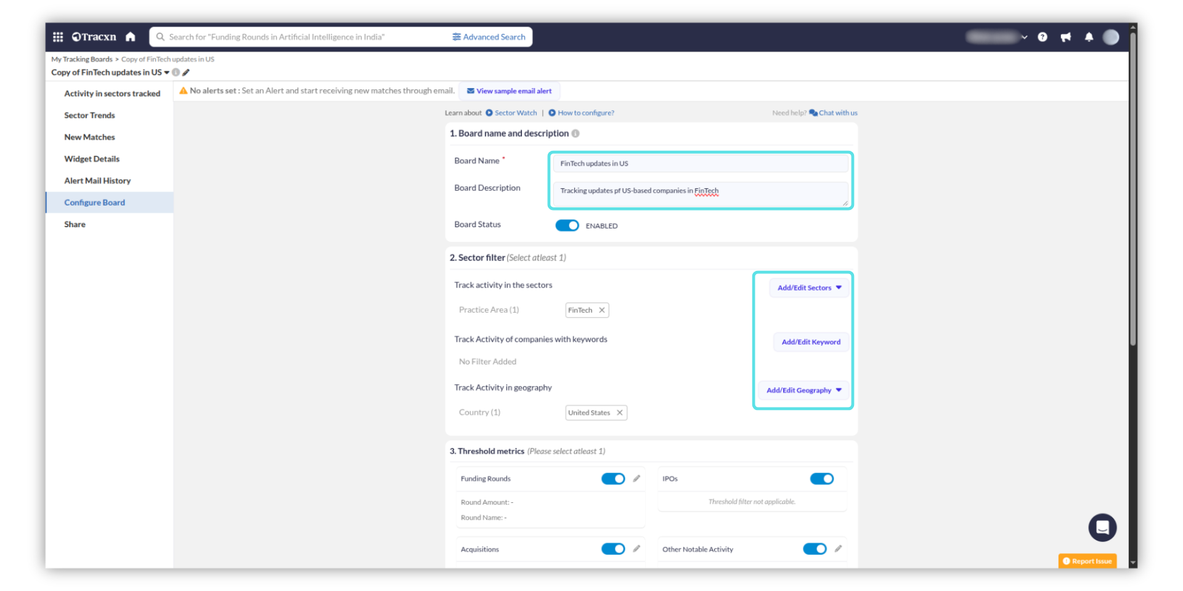Click into the Board Name field
Screen dimensions: 1183x591
(700, 164)
